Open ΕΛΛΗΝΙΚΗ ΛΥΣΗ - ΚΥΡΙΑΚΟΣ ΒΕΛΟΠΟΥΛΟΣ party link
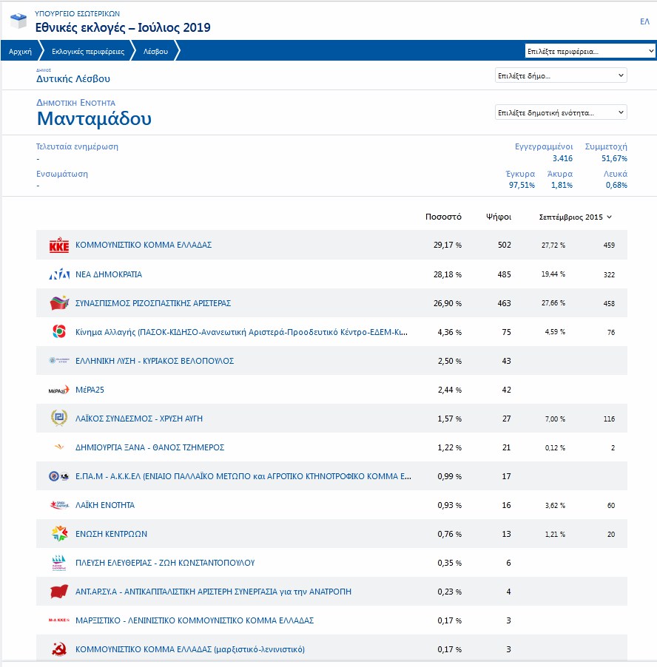The width and height of the screenshot is (657, 667). tap(155, 361)
